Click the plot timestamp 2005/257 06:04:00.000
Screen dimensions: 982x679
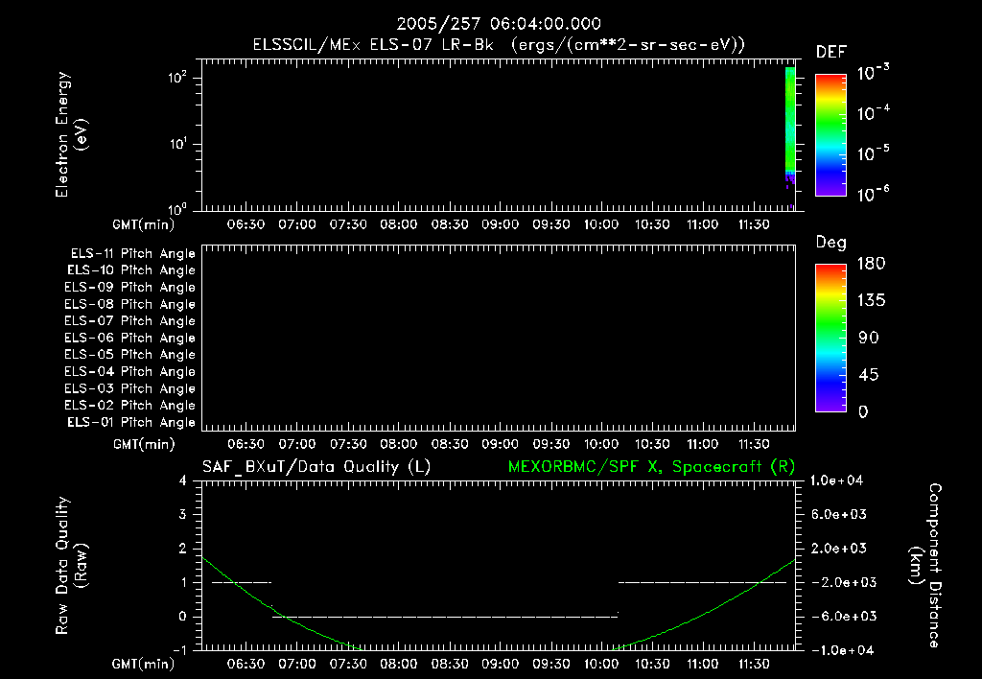(499, 24)
